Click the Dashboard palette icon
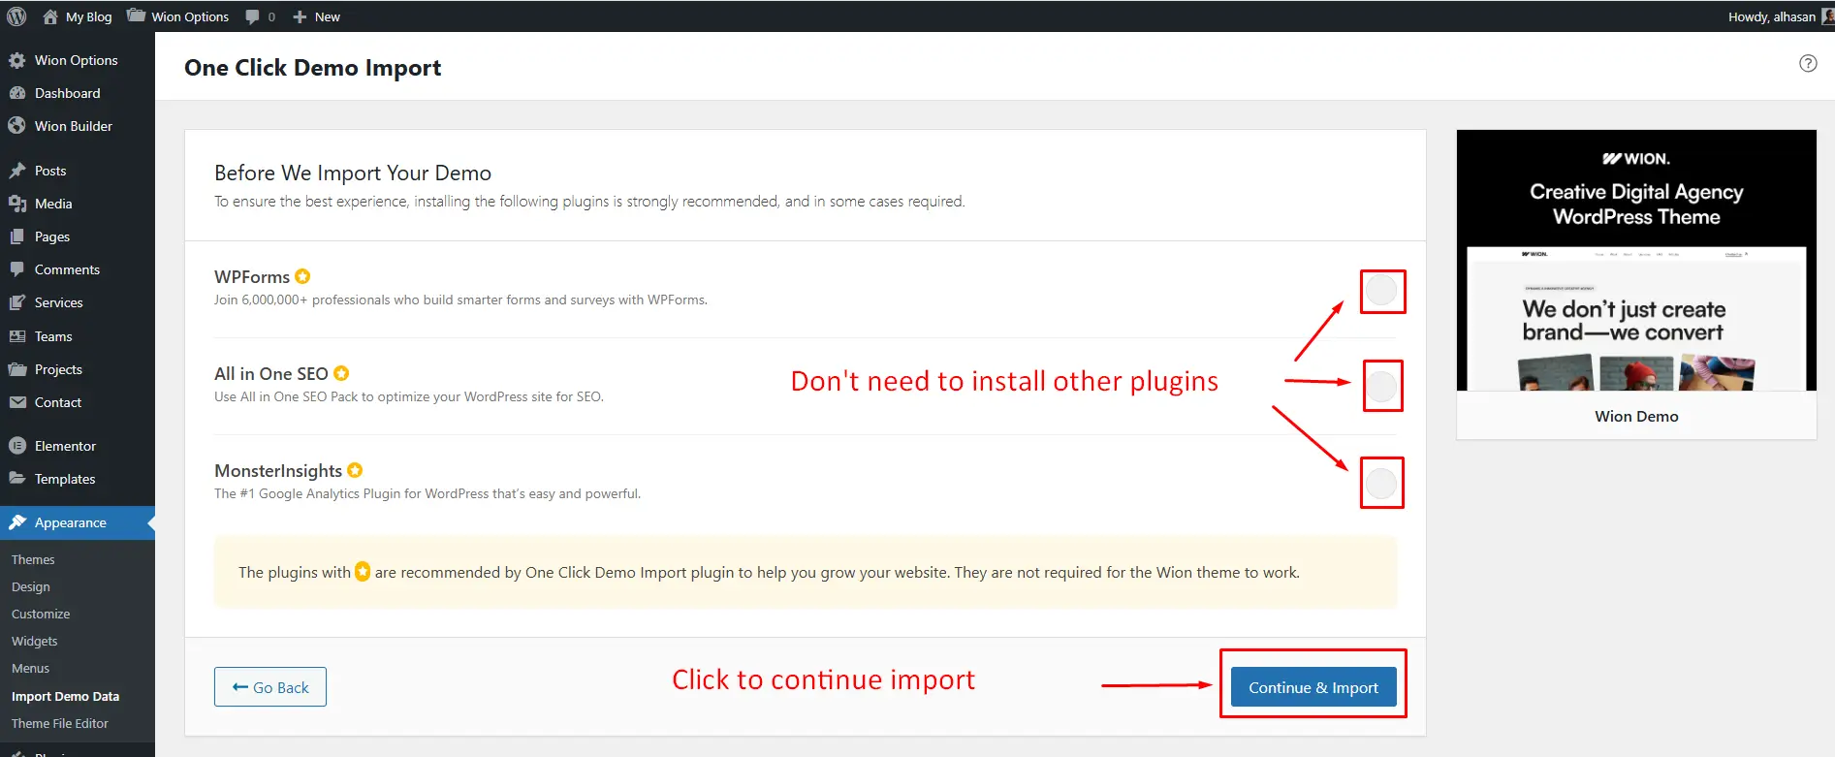Screen dimensions: 1835x757 16,93
